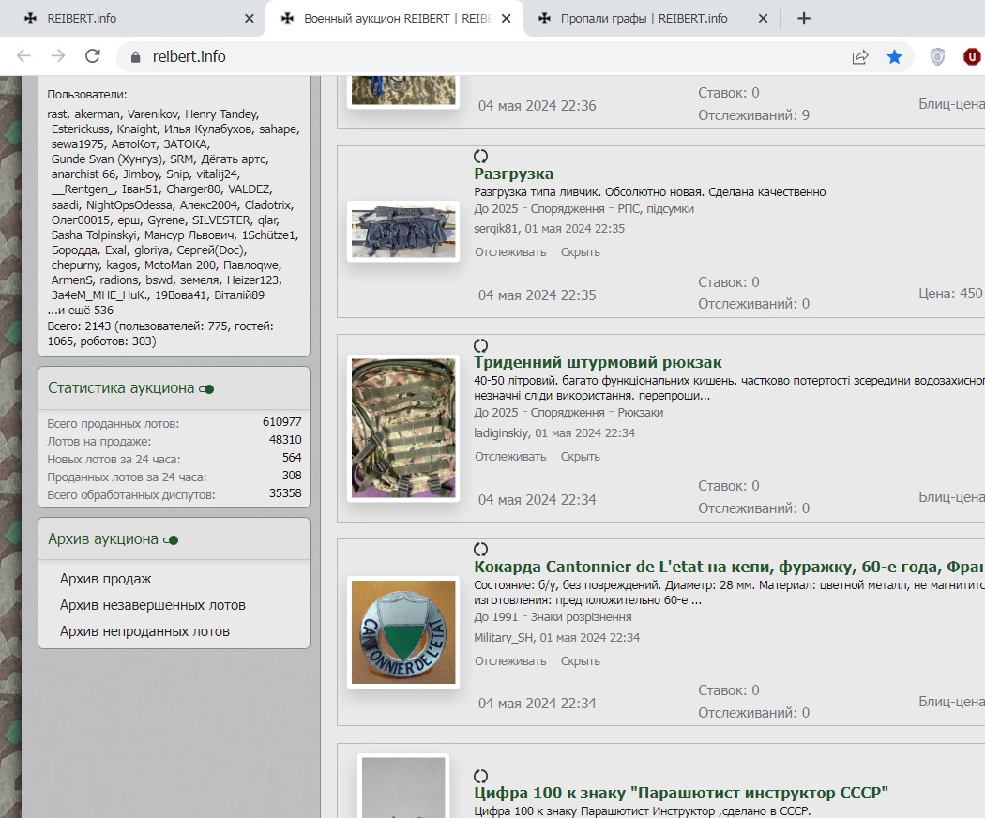The image size is (985, 818).
Task: Click refresh icon above Кокарда Cantonnier lot
Action: pos(481,549)
